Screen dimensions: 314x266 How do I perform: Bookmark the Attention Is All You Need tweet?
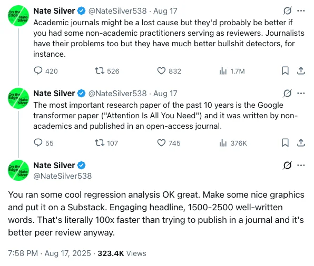click(x=285, y=142)
